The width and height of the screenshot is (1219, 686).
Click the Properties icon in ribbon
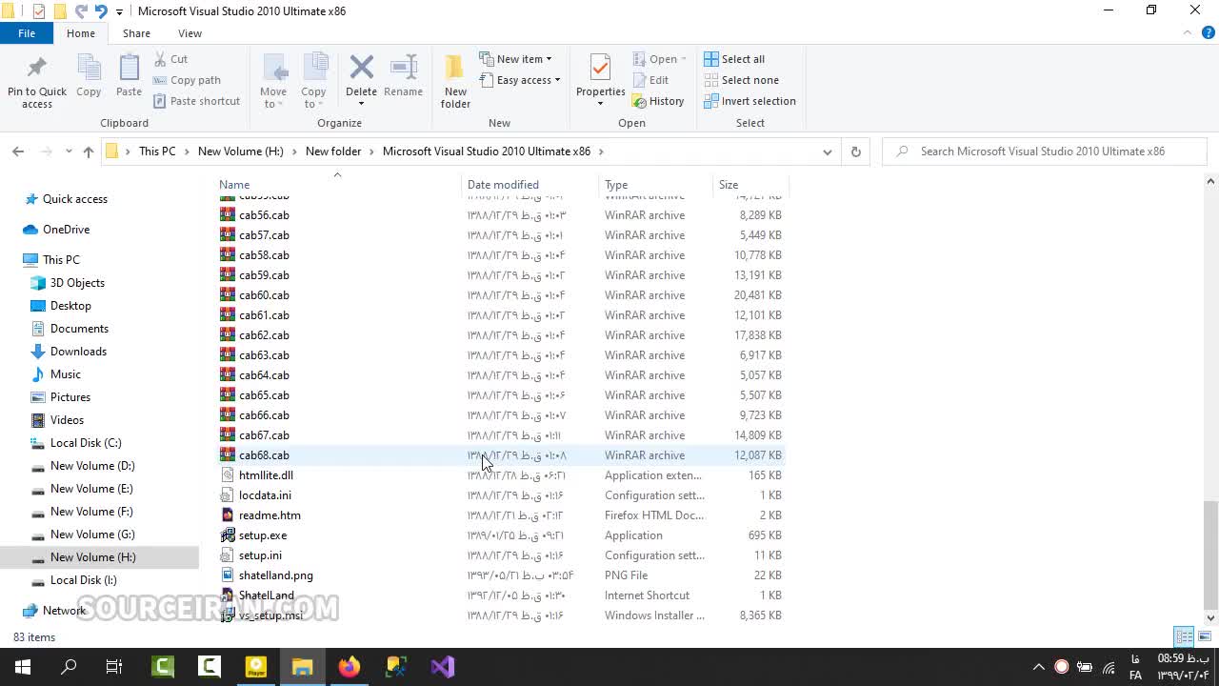(600, 69)
